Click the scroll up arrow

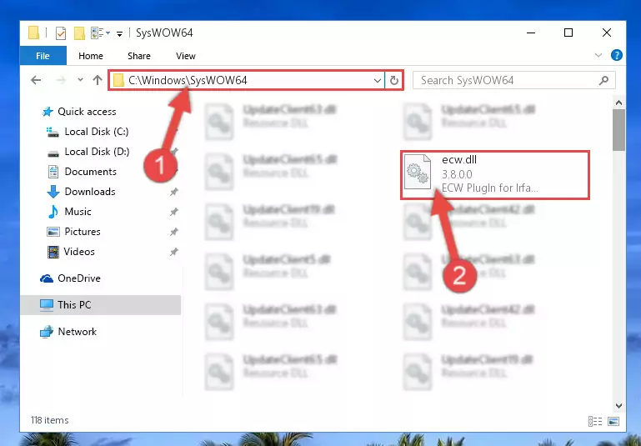pyautogui.click(x=618, y=103)
